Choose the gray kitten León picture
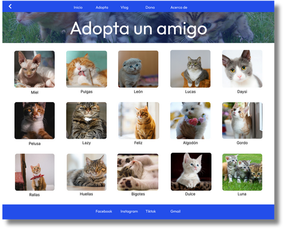Viewport: 286px width, 230px height. (x=138, y=69)
